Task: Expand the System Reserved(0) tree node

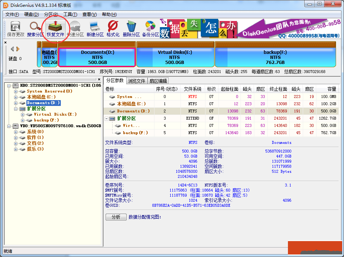Action: [x=16, y=91]
